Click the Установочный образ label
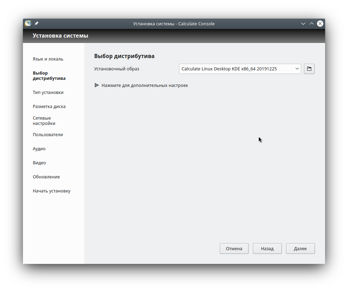The image size is (348, 291). (x=116, y=69)
